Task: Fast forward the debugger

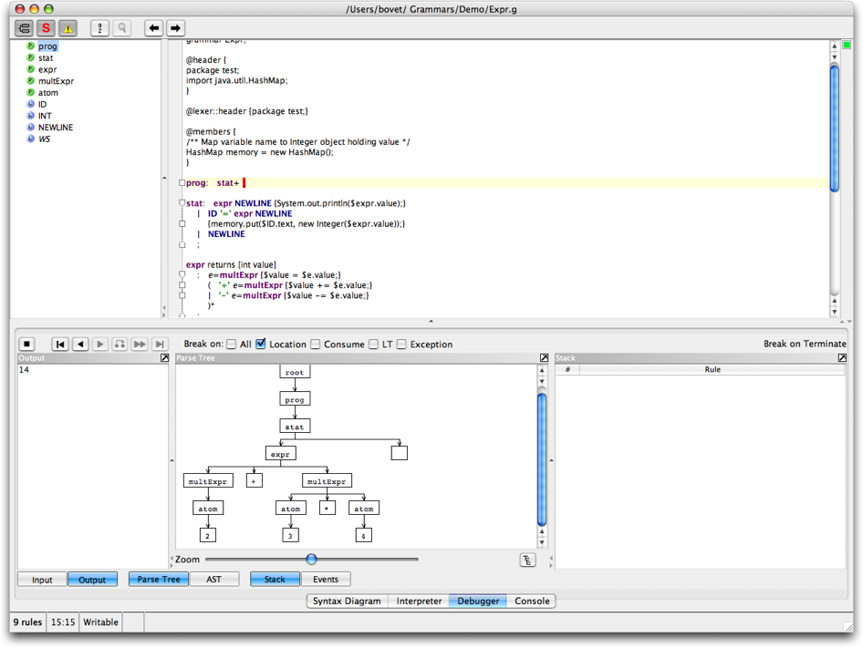Action: 140,345
